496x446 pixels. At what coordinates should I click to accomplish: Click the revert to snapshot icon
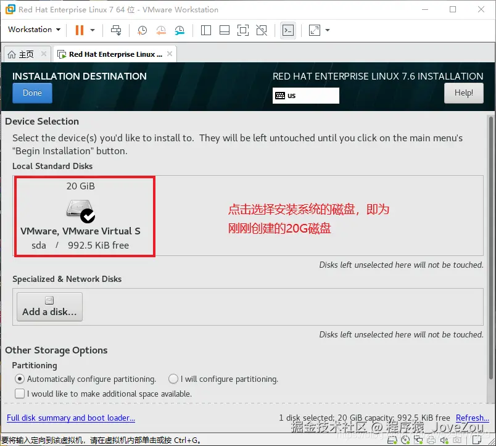(160, 30)
